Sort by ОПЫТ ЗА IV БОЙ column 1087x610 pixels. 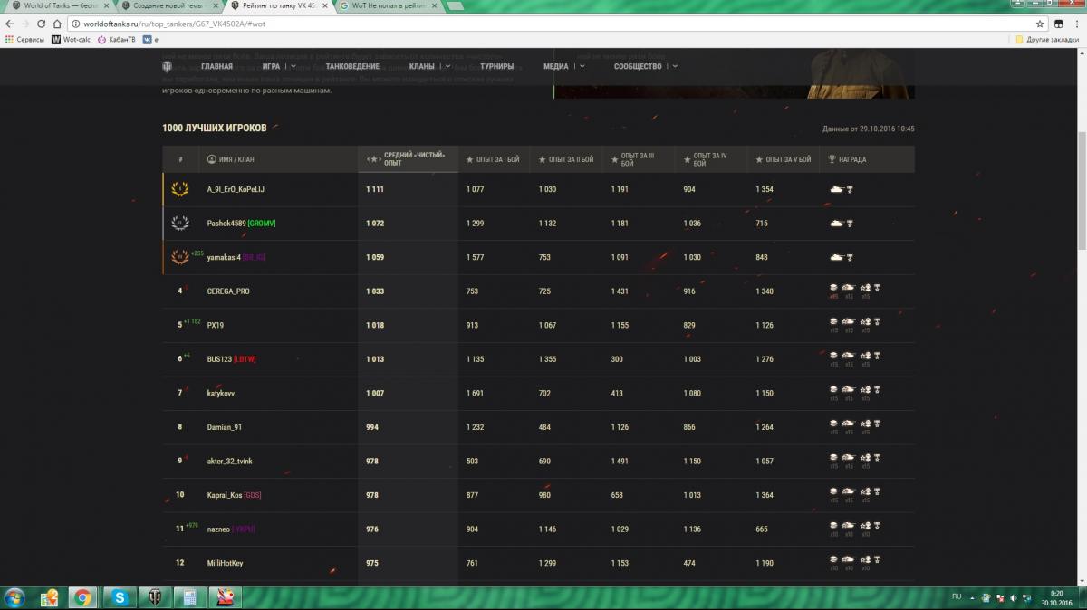pyautogui.click(x=711, y=159)
